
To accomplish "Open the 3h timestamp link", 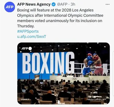I will [73, 4].
